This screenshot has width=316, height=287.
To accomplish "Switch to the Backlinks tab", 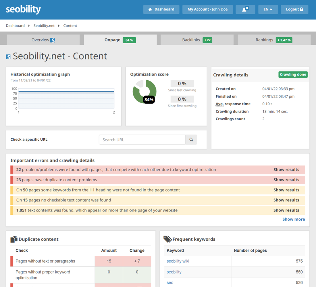I will pyautogui.click(x=196, y=40).
